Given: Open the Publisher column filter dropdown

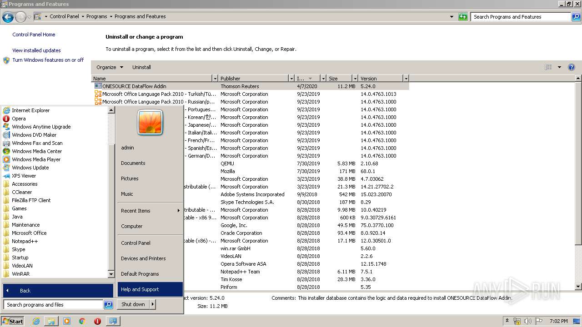Looking at the screenshot, I should pyautogui.click(x=291, y=79).
